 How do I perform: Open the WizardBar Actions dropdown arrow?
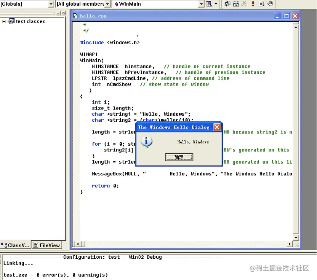216,4
